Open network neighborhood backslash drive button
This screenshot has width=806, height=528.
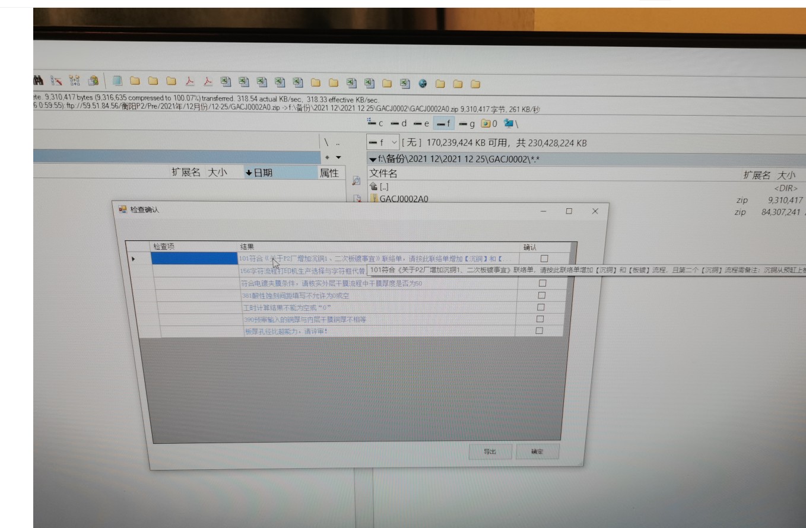pos(511,124)
